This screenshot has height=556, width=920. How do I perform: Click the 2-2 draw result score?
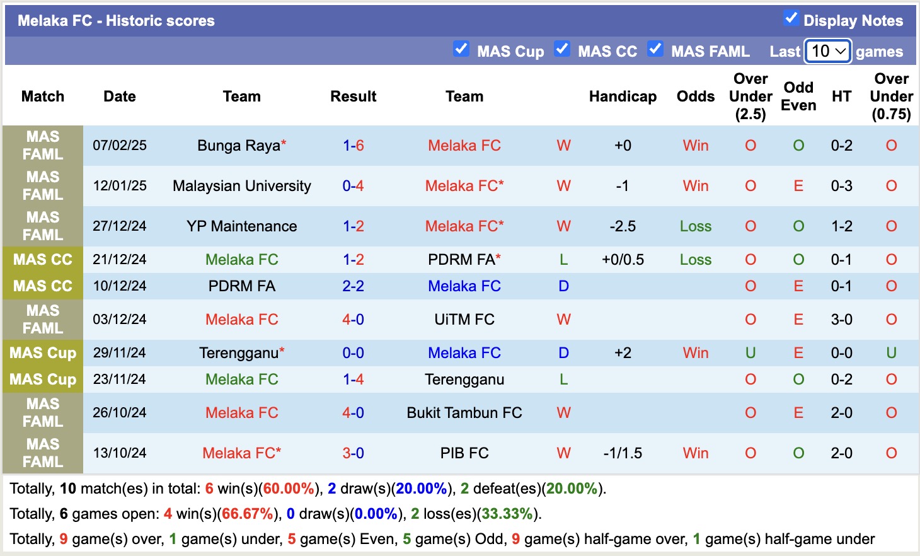354,286
